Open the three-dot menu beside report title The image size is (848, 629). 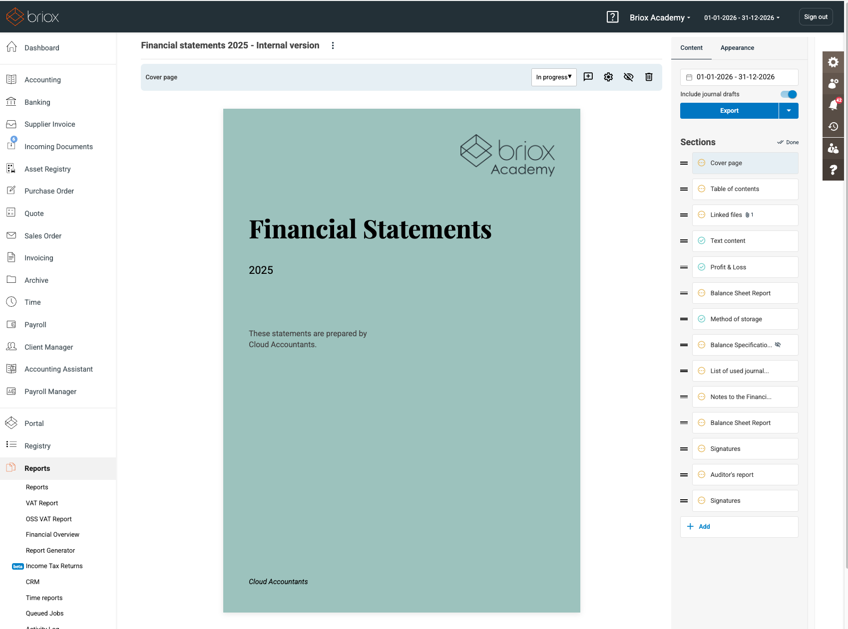(x=333, y=45)
